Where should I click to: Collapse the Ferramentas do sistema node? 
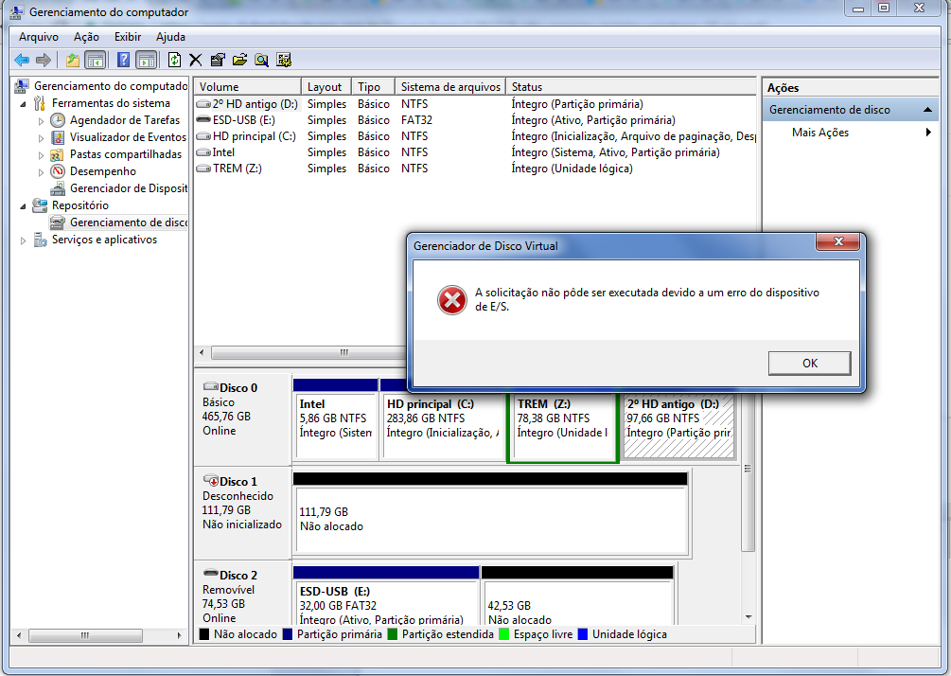tap(23, 104)
